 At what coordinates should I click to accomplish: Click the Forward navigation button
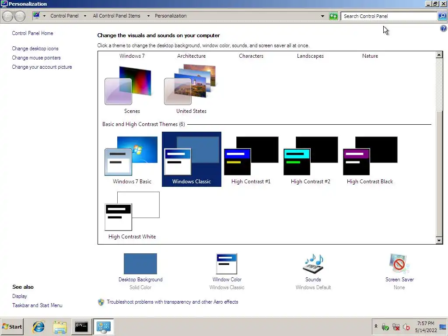(20, 16)
